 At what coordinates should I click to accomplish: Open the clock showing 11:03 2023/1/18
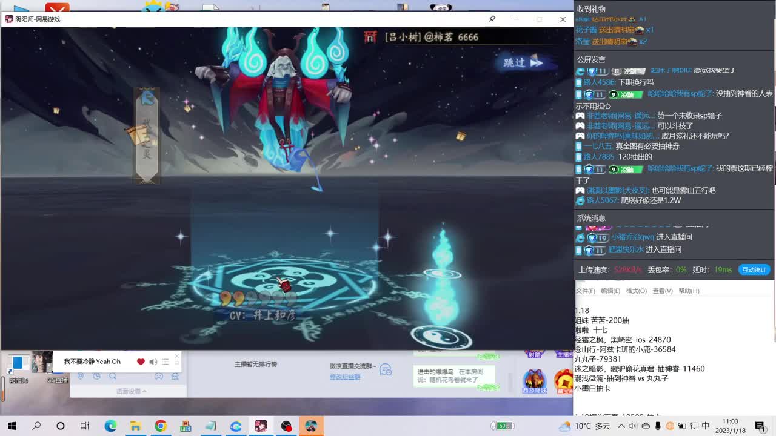(x=731, y=426)
